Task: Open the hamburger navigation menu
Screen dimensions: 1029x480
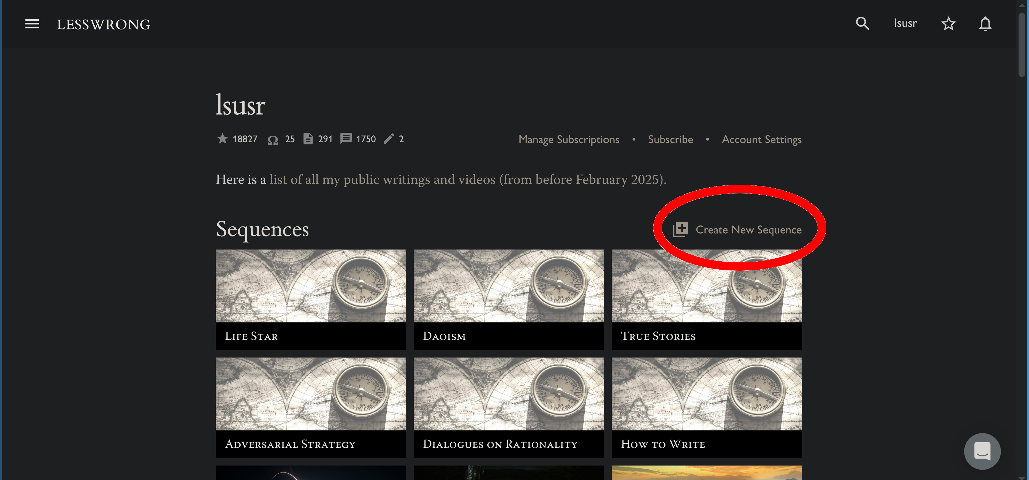Action: 32,24
